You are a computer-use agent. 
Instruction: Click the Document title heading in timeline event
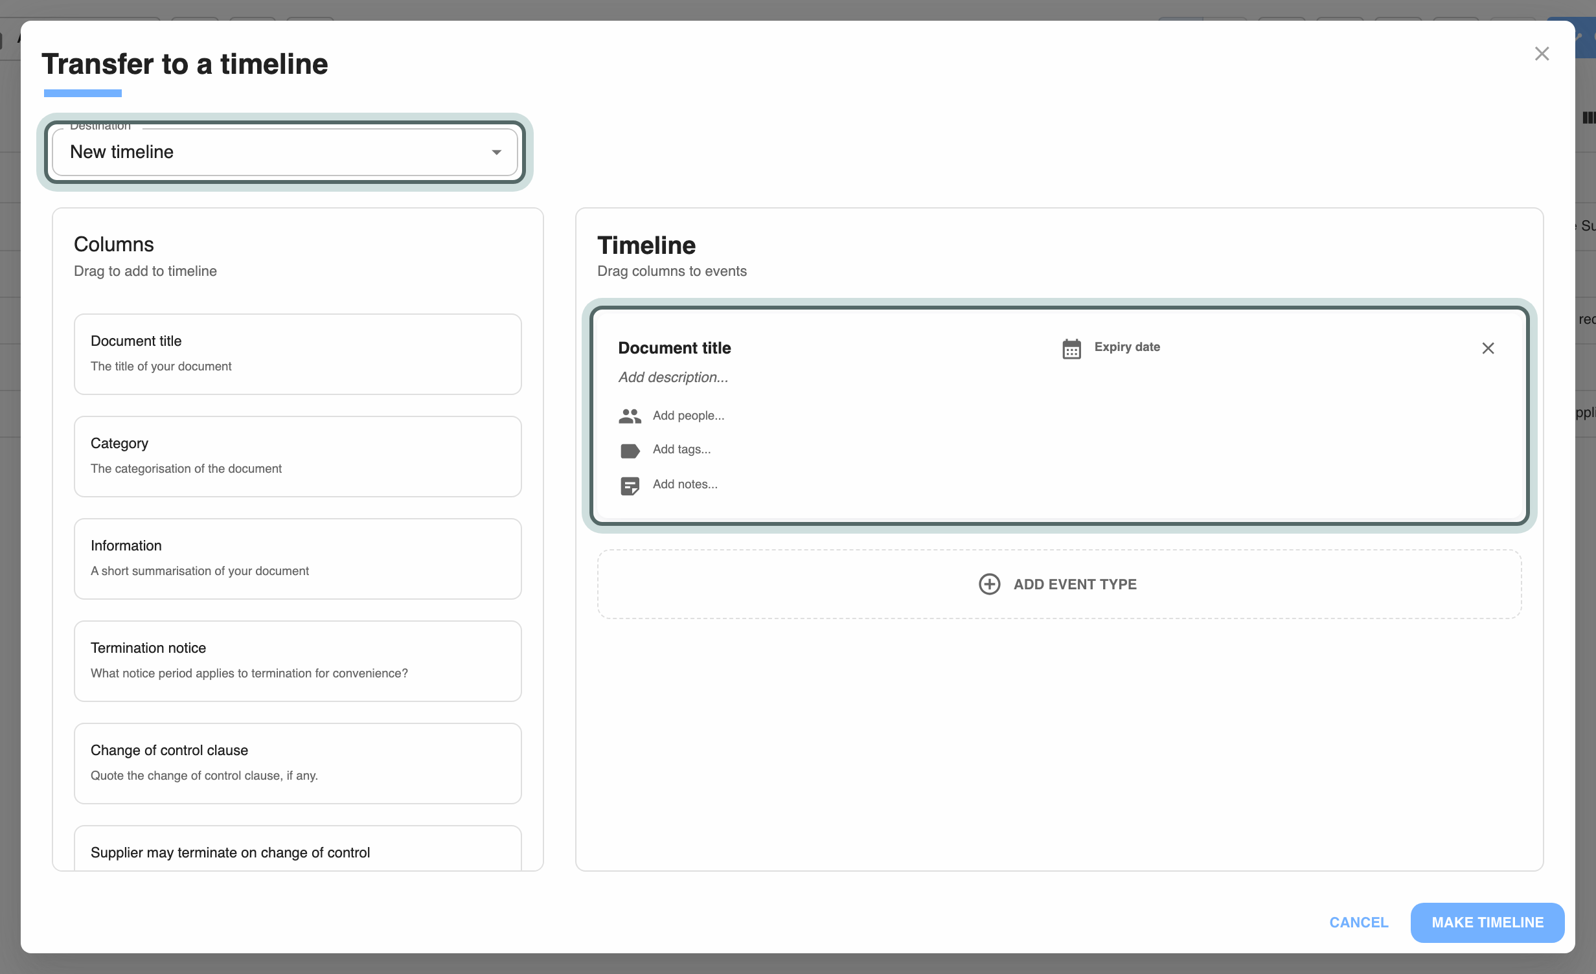tap(674, 348)
